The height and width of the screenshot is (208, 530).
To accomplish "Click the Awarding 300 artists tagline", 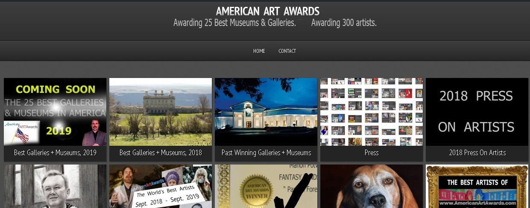I will 344,23.
